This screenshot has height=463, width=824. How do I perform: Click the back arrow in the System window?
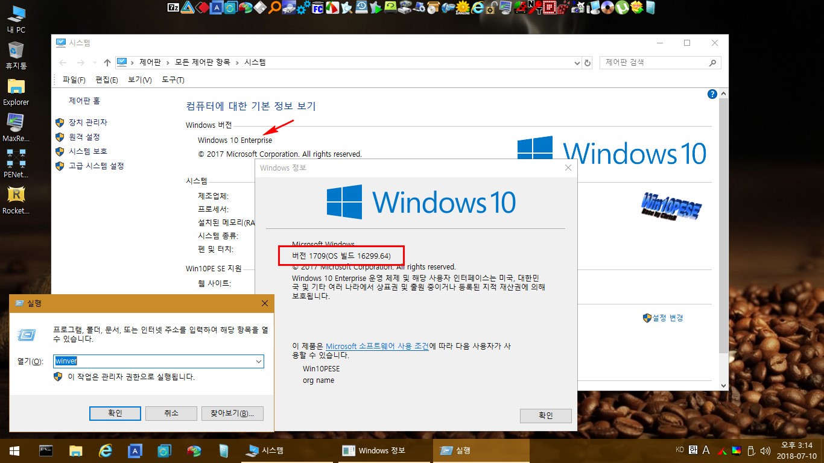point(63,62)
